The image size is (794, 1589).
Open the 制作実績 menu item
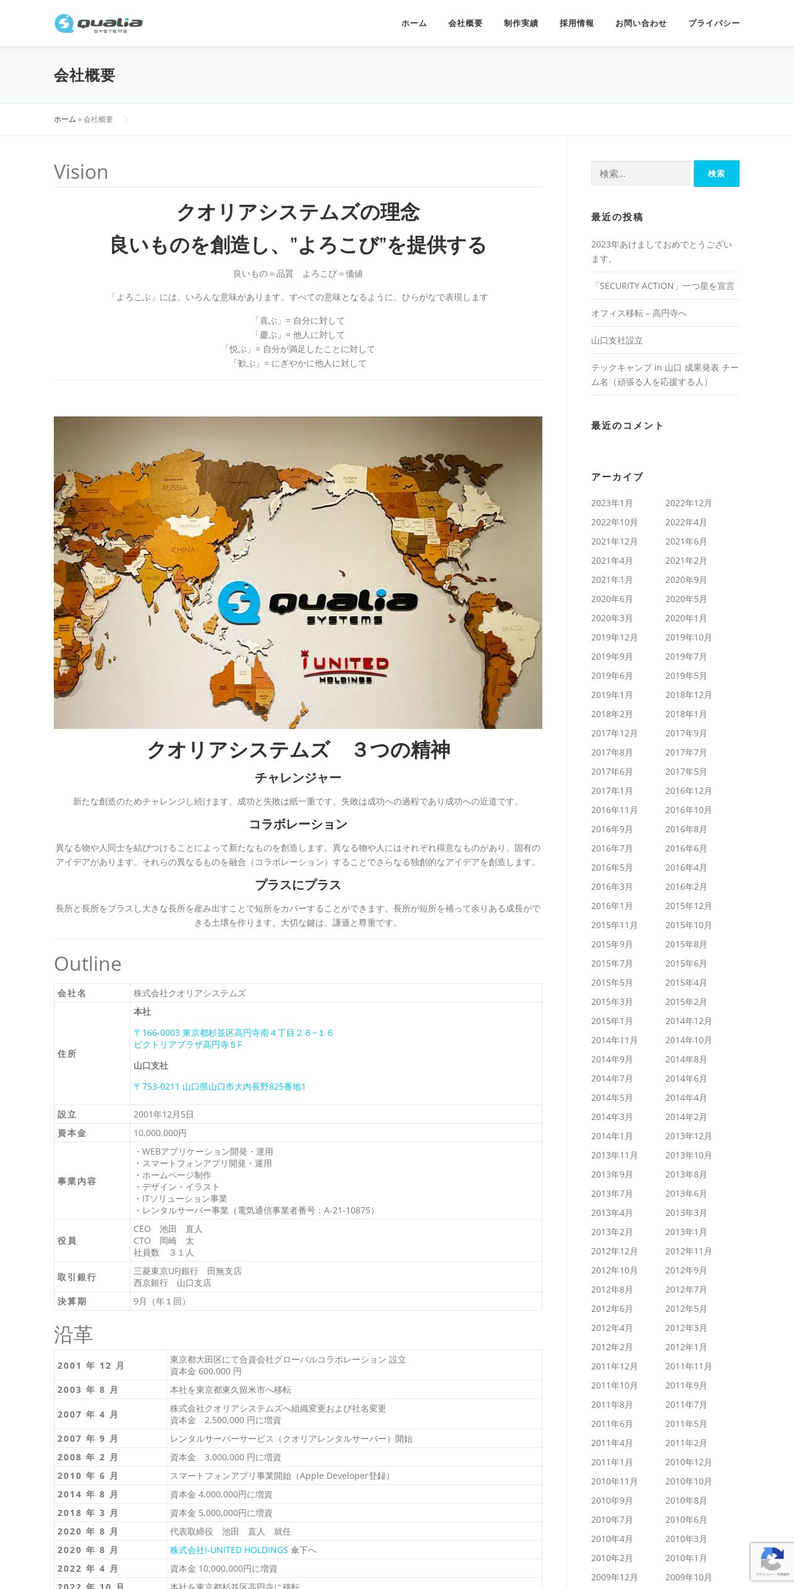point(521,24)
